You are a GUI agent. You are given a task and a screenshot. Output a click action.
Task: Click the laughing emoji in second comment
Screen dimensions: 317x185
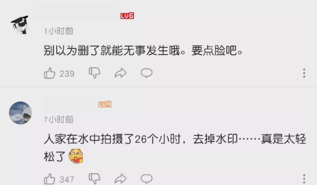click(x=76, y=156)
